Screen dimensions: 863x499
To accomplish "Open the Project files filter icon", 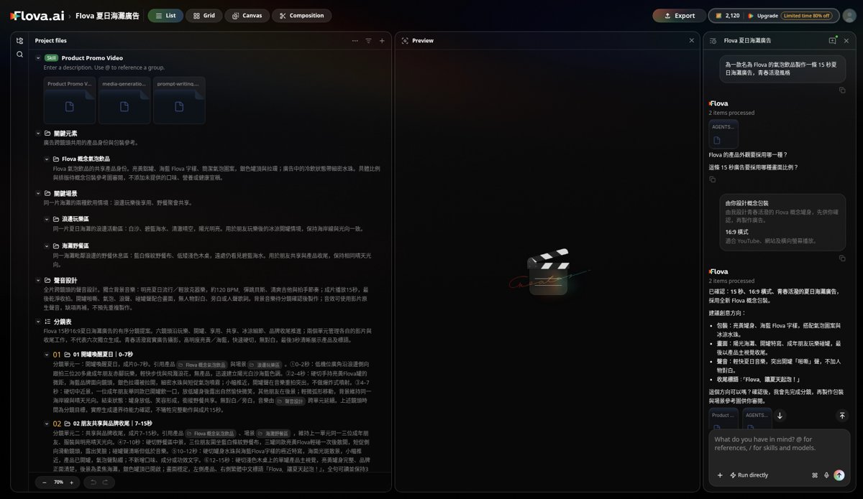I will coord(368,41).
